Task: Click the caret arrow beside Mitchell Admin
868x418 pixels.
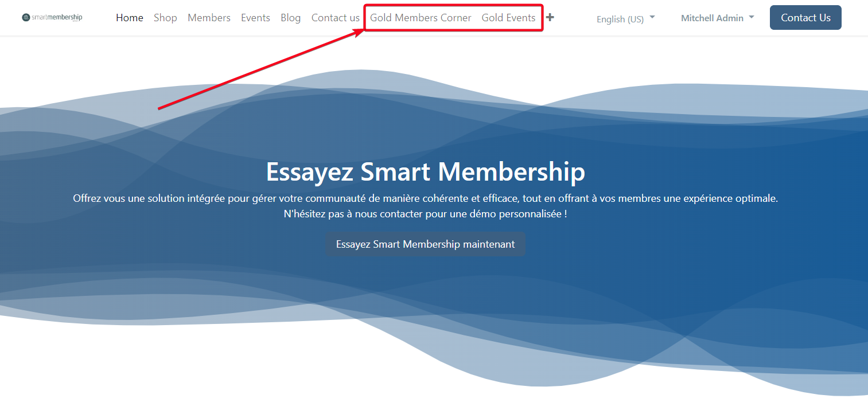Action: 752,17
